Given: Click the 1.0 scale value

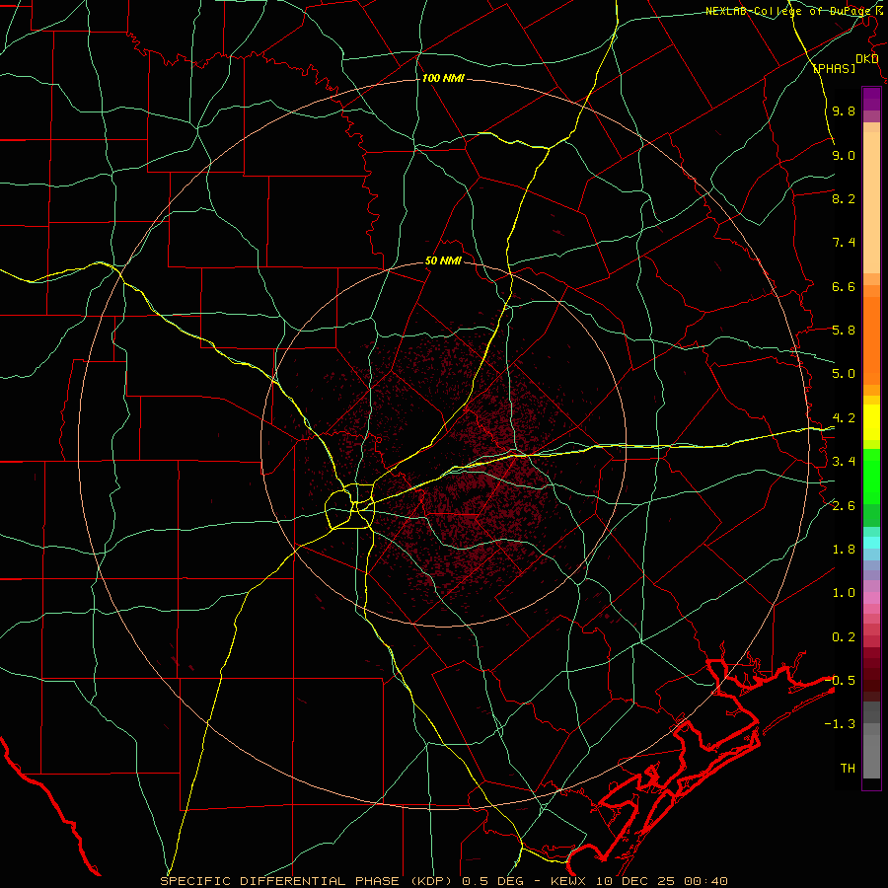Looking at the screenshot, I should coord(844,593).
